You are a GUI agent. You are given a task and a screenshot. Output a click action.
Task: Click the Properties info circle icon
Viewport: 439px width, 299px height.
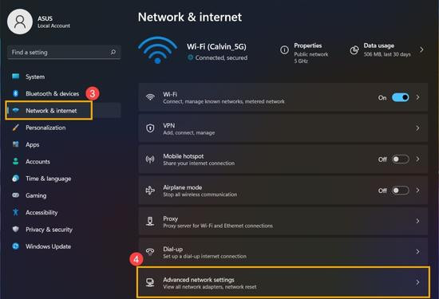tap(284, 50)
